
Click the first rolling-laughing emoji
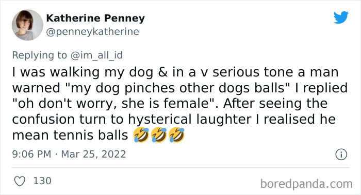tap(141, 135)
